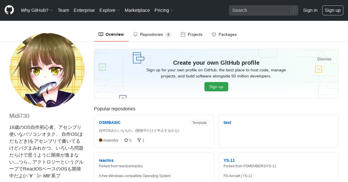Open the GitHub homepage via Octocat logo
Image resolution: width=348 pixels, height=182 pixels.
pyautogui.click(x=9, y=10)
